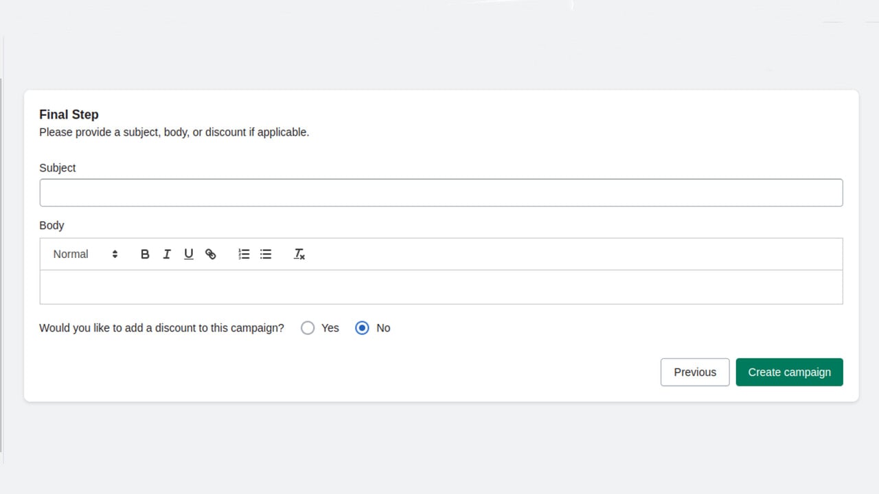
Task: Clear text formatting with the Tx icon
Action: tap(299, 254)
